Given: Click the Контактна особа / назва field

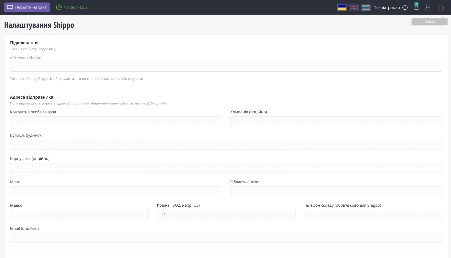Looking at the screenshot, I should tap(116, 121).
